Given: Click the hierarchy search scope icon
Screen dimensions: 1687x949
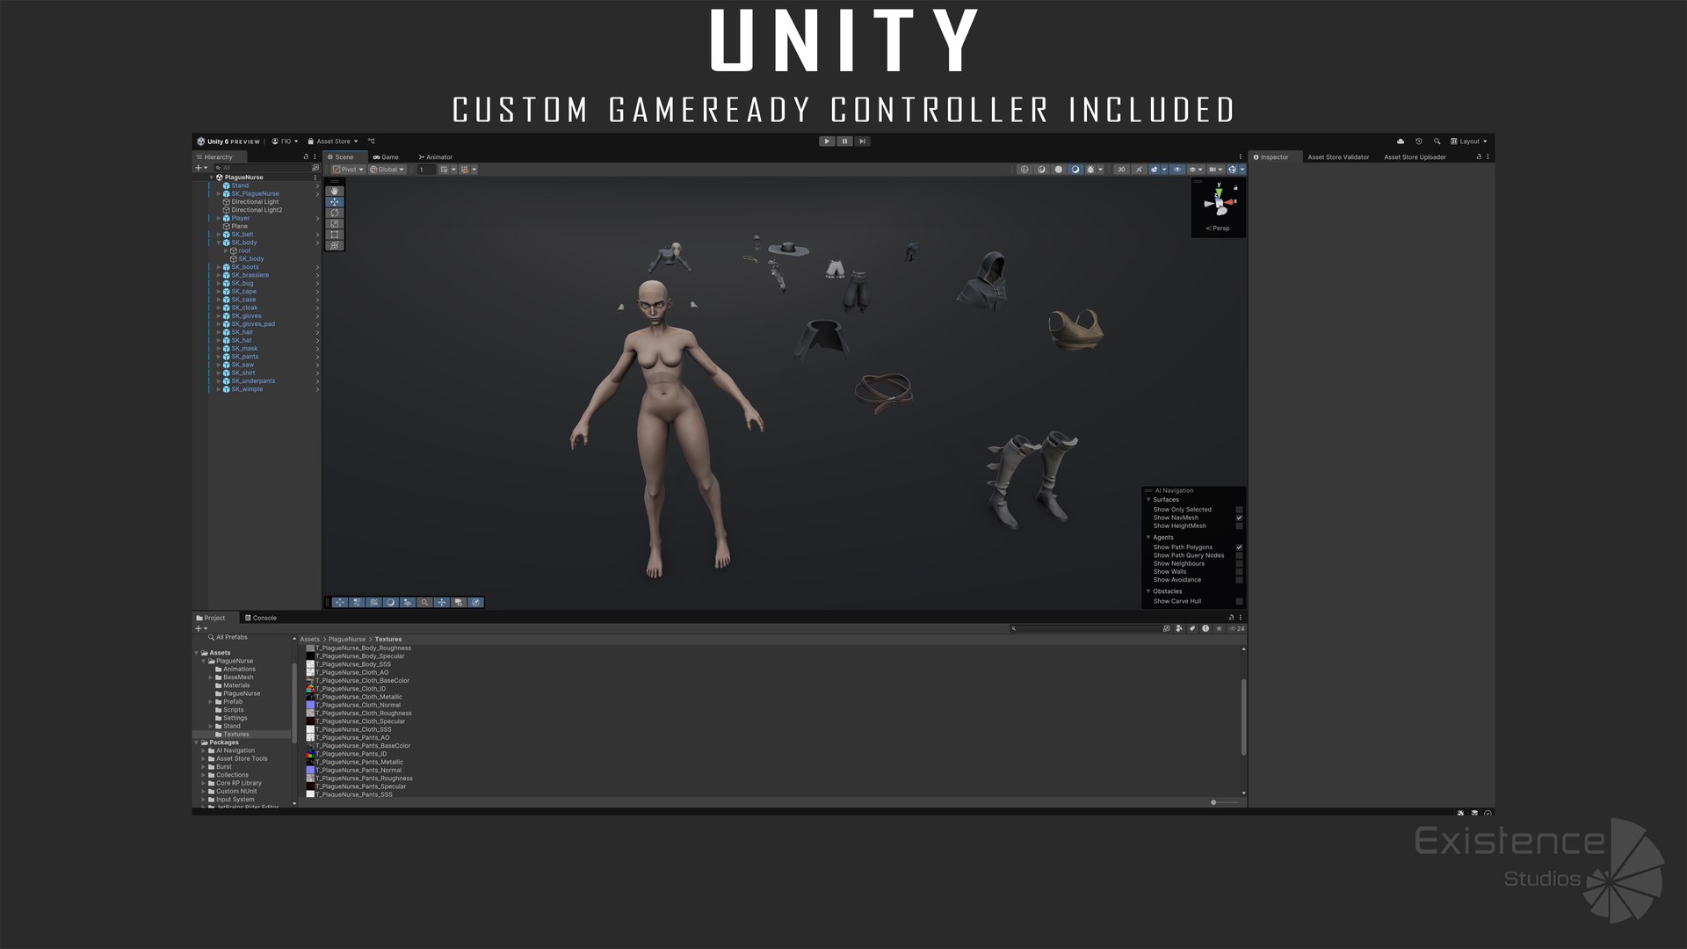Looking at the screenshot, I should pyautogui.click(x=315, y=168).
